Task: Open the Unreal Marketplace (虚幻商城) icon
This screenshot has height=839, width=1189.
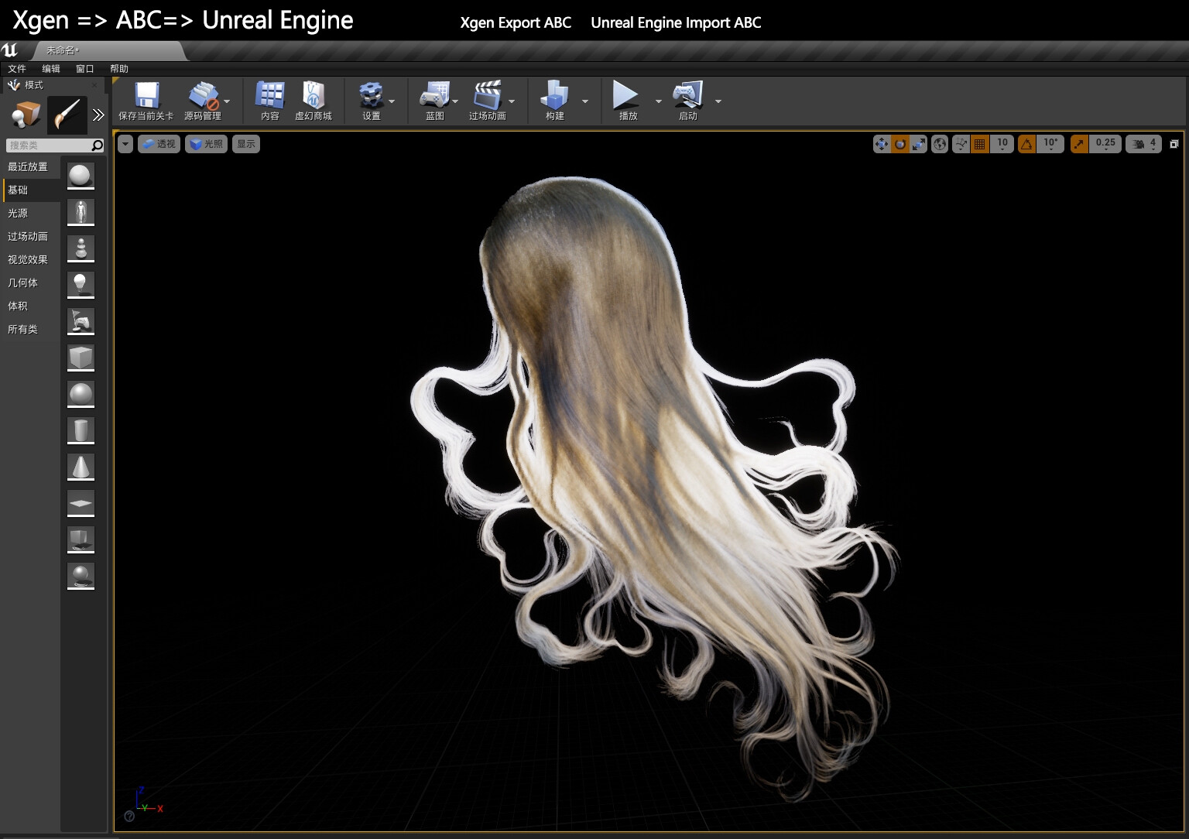Action: click(313, 96)
